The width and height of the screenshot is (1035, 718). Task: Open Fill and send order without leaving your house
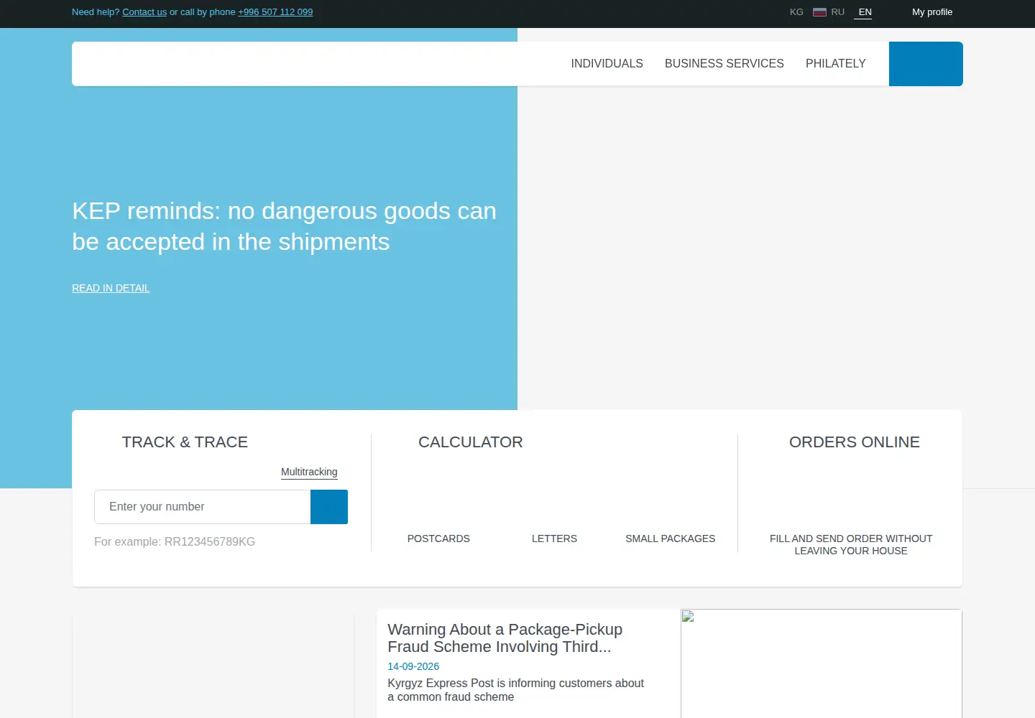851,544
